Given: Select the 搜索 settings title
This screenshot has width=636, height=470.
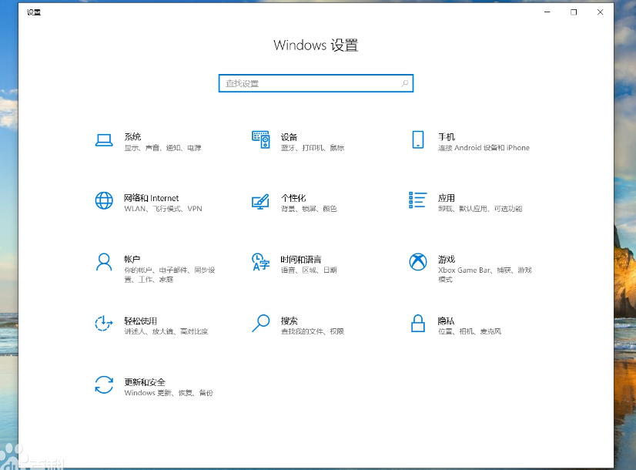Looking at the screenshot, I should click(x=290, y=321).
